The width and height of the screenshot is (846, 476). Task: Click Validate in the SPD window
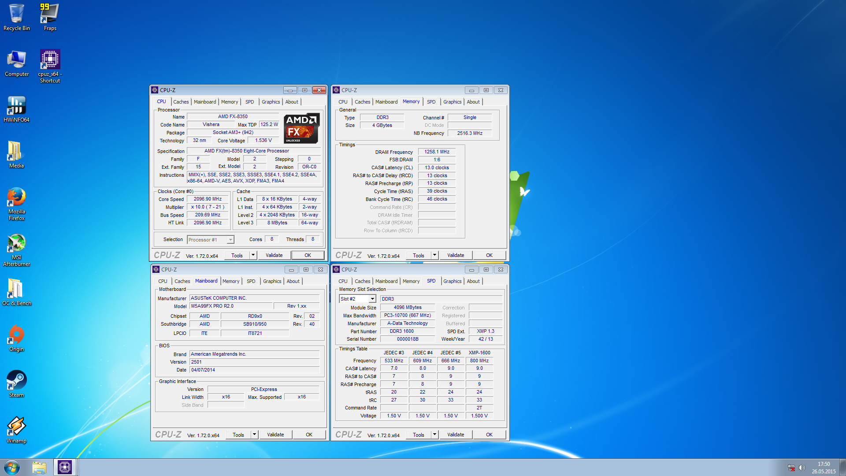coord(456,435)
